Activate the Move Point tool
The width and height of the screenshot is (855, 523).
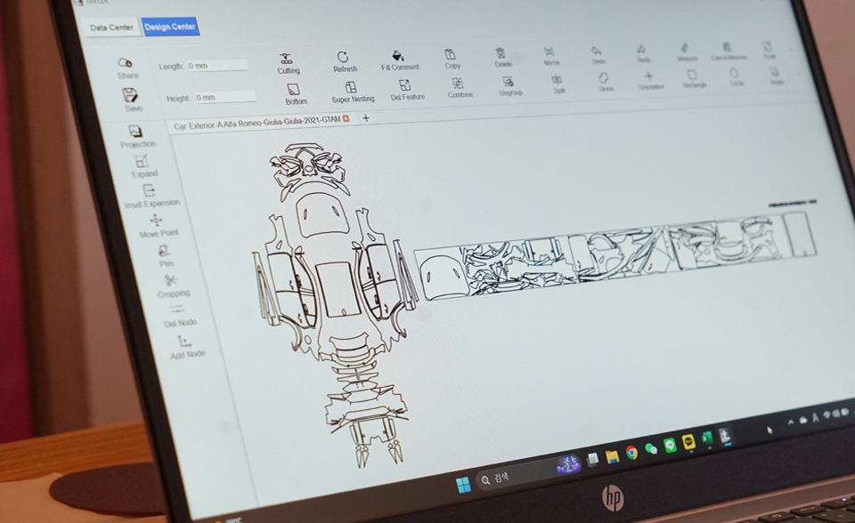pos(157,221)
